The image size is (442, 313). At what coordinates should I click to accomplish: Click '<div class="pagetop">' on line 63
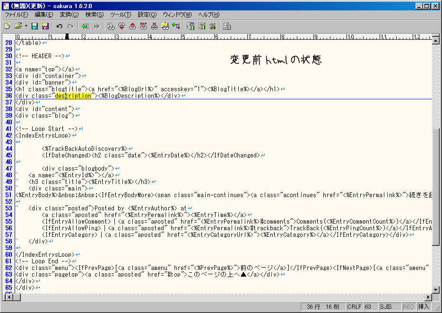pos(50,274)
